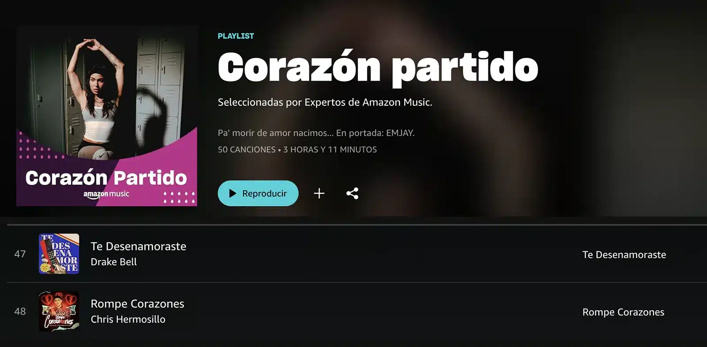Open the Te Desenamoraste song title above Drake Bell

click(x=138, y=246)
